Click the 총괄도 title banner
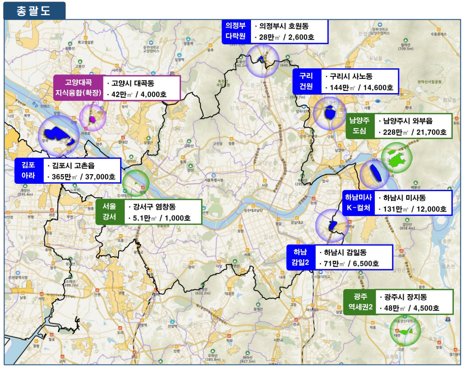This screenshot has height=367, width=465. click(x=34, y=11)
